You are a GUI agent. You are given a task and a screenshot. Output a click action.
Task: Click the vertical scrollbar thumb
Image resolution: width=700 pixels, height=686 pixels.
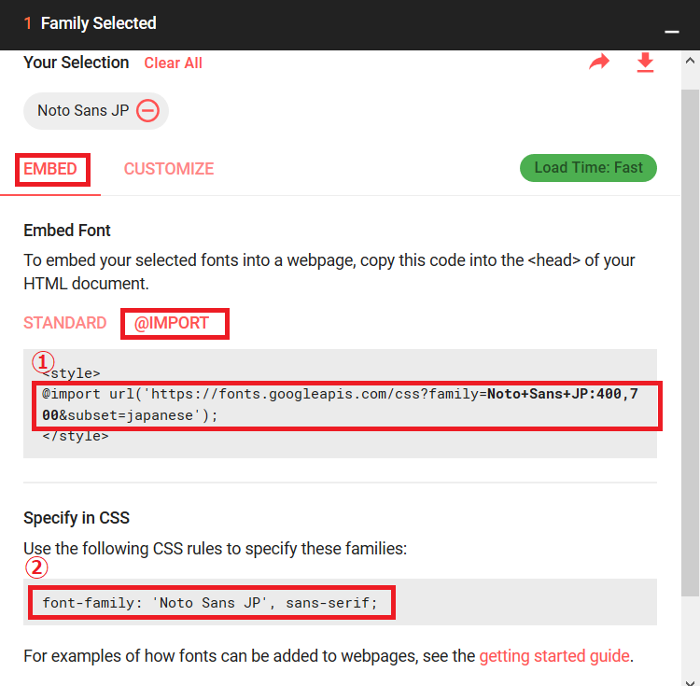coord(690,336)
